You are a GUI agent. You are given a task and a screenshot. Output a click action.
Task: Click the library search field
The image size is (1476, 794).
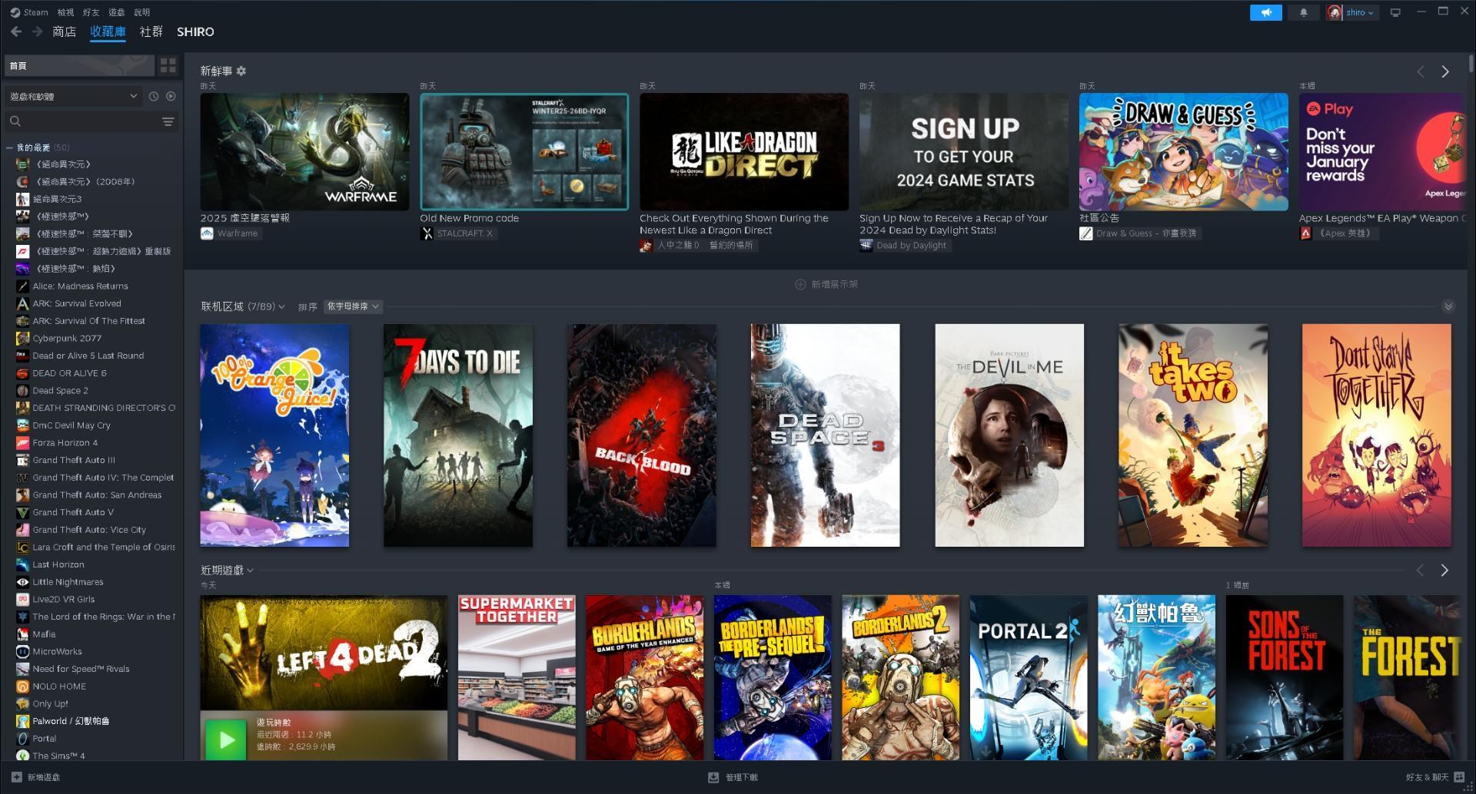point(83,121)
